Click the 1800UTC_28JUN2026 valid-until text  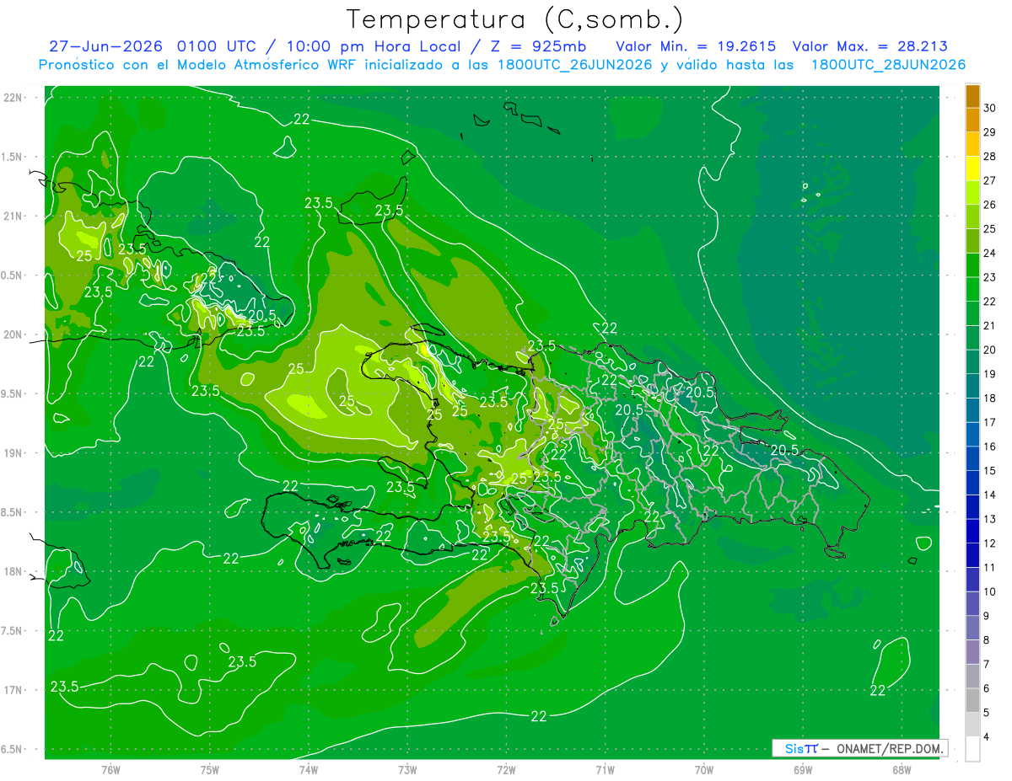coord(888,65)
